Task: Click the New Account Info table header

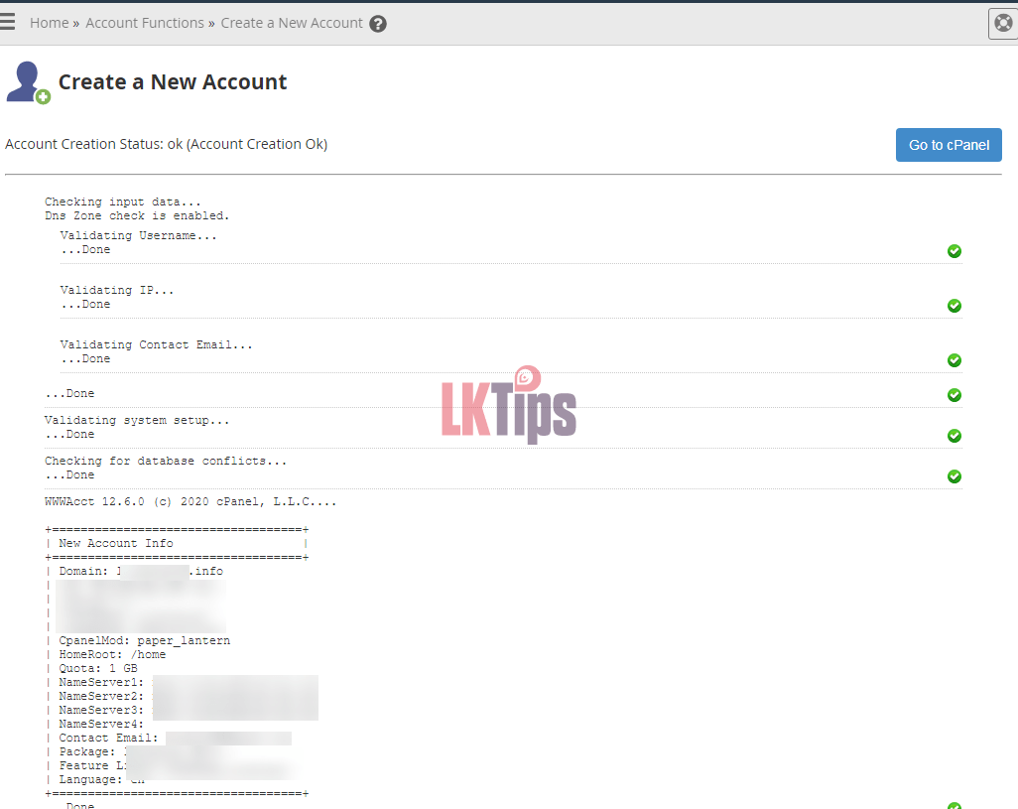Action: [x=116, y=543]
